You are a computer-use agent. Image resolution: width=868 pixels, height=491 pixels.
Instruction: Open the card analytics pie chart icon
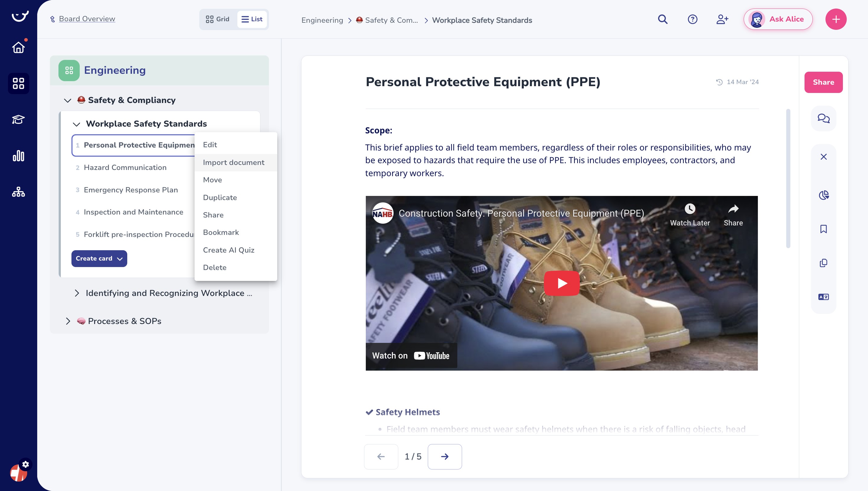point(823,195)
